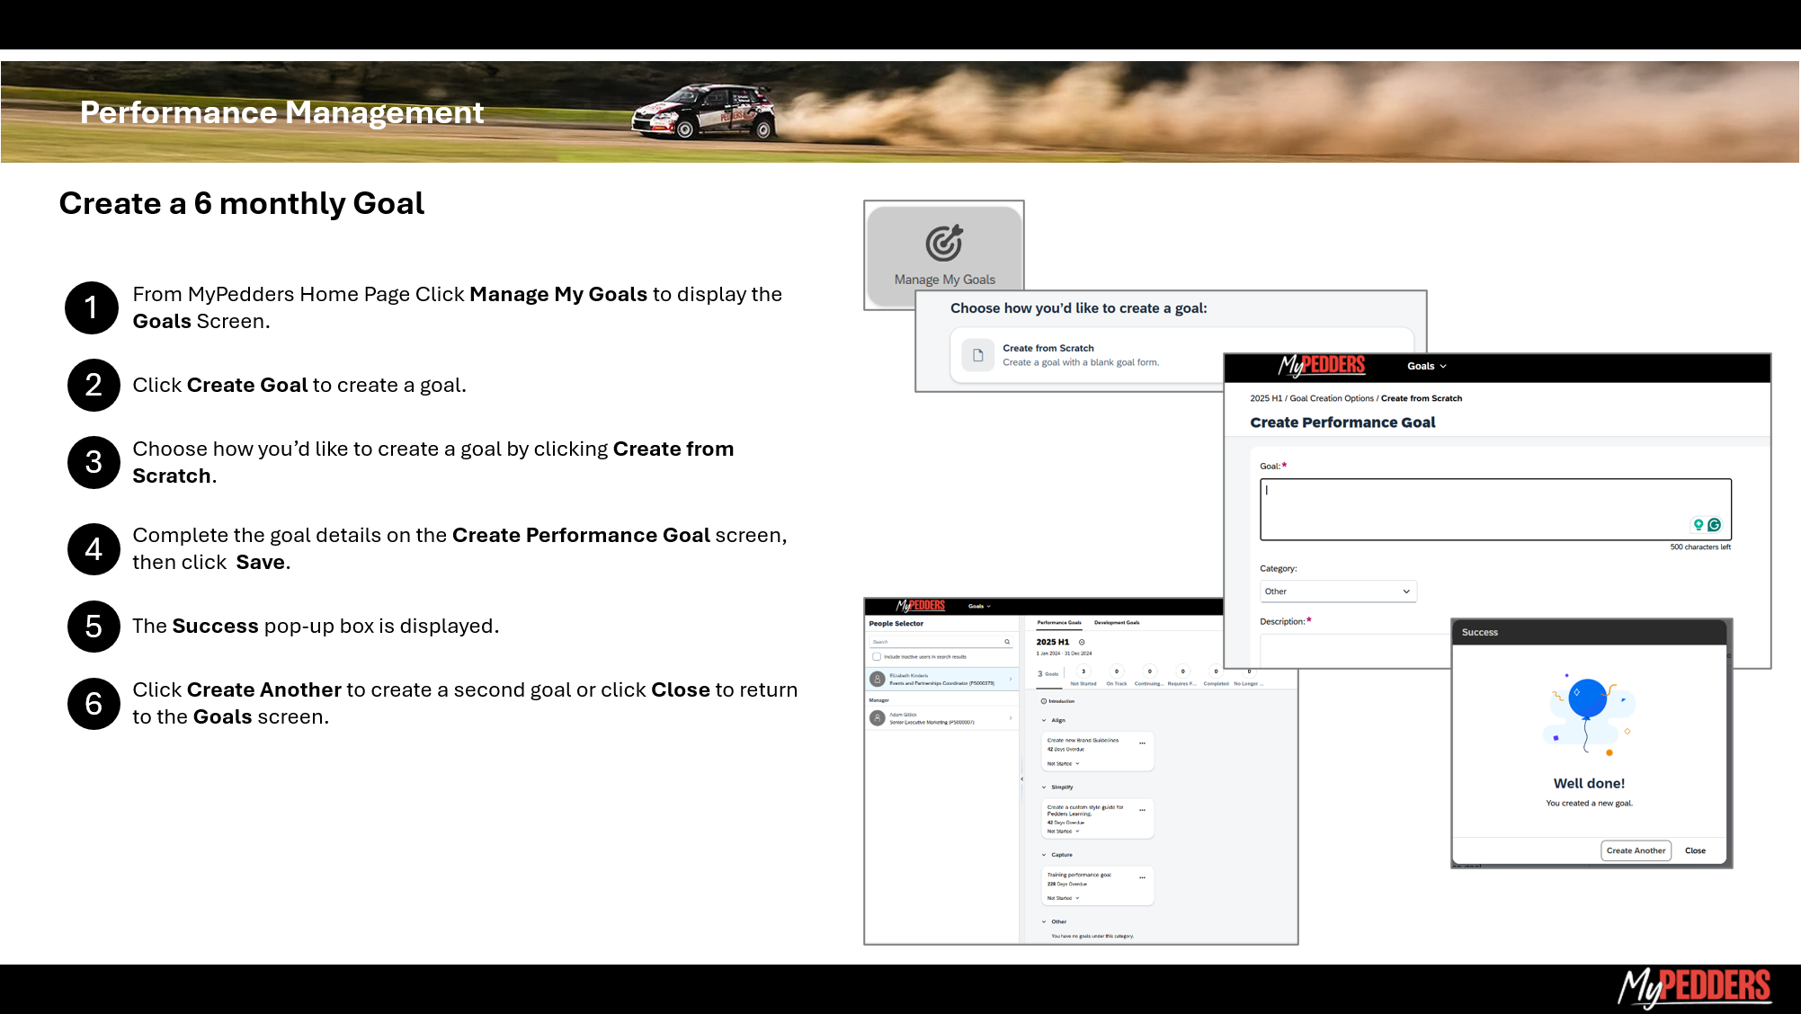Select the Adam Gillick manager name
Screen dimensions: 1801x1014
pos(904,715)
